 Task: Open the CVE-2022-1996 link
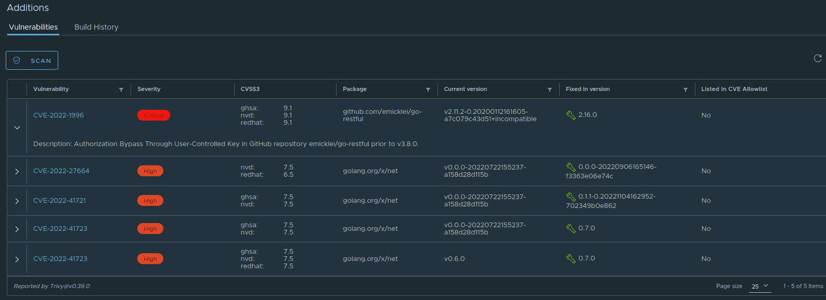click(x=58, y=115)
